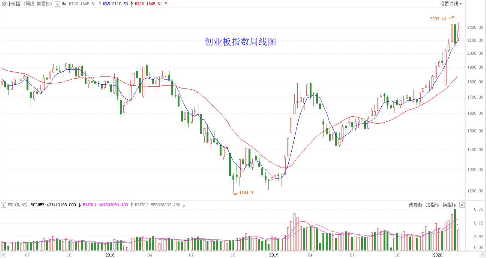Viewport: 486px width, 258px height.
Task: Click the MA label next to the help icon
Action: pyautogui.click(x=64, y=4)
